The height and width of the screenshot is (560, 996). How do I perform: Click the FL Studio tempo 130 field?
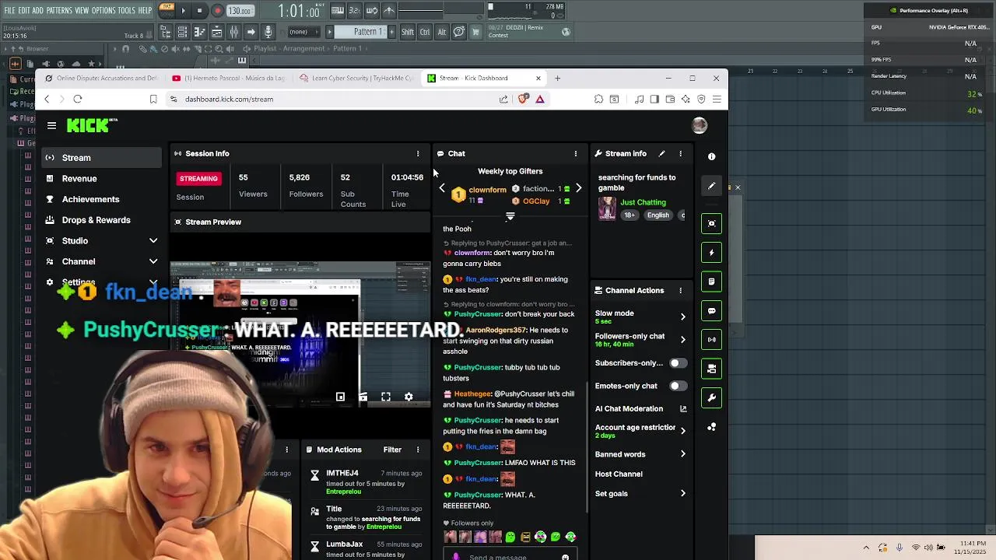tap(240, 11)
